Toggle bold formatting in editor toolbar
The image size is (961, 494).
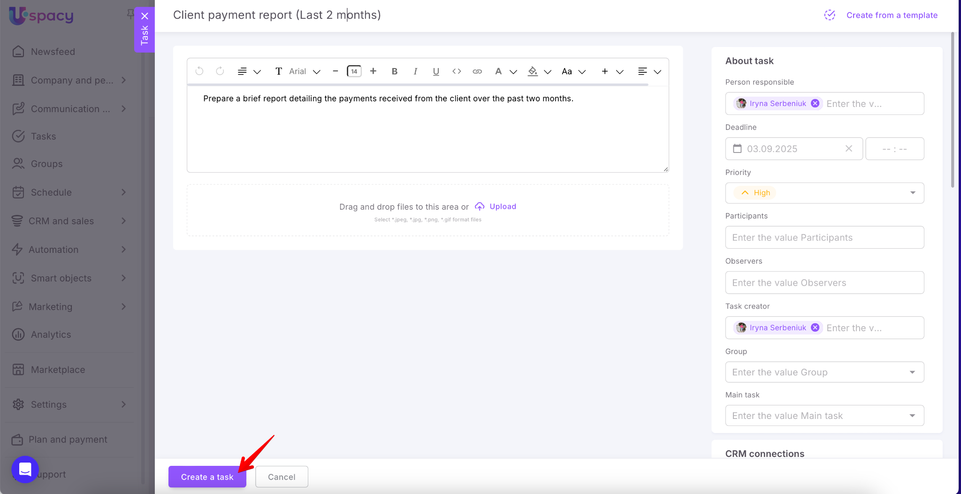point(394,71)
